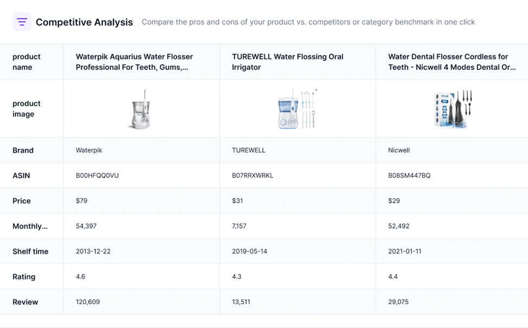This screenshot has width=528, height=328.
Task: Open the Waterpik Aquarius product image
Action: [141, 109]
